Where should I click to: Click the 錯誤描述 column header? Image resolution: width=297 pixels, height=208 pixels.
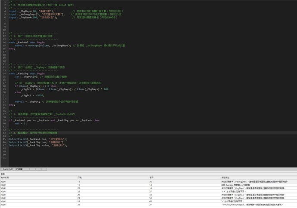228,177
